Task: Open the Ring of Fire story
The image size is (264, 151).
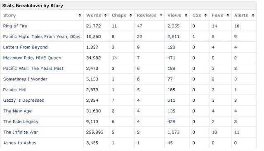Action: [x=15, y=26]
